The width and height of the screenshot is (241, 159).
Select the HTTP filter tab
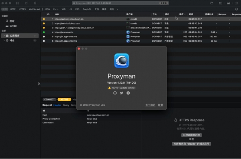coord(13,9)
